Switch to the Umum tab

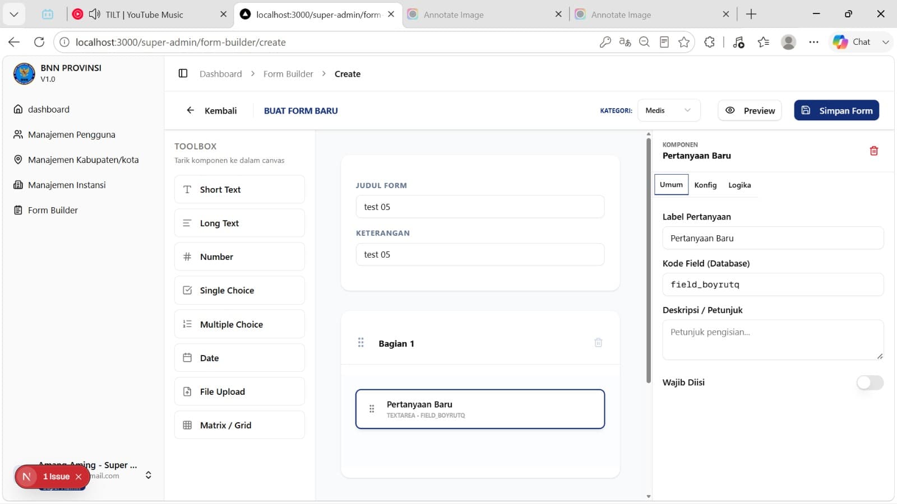671,185
